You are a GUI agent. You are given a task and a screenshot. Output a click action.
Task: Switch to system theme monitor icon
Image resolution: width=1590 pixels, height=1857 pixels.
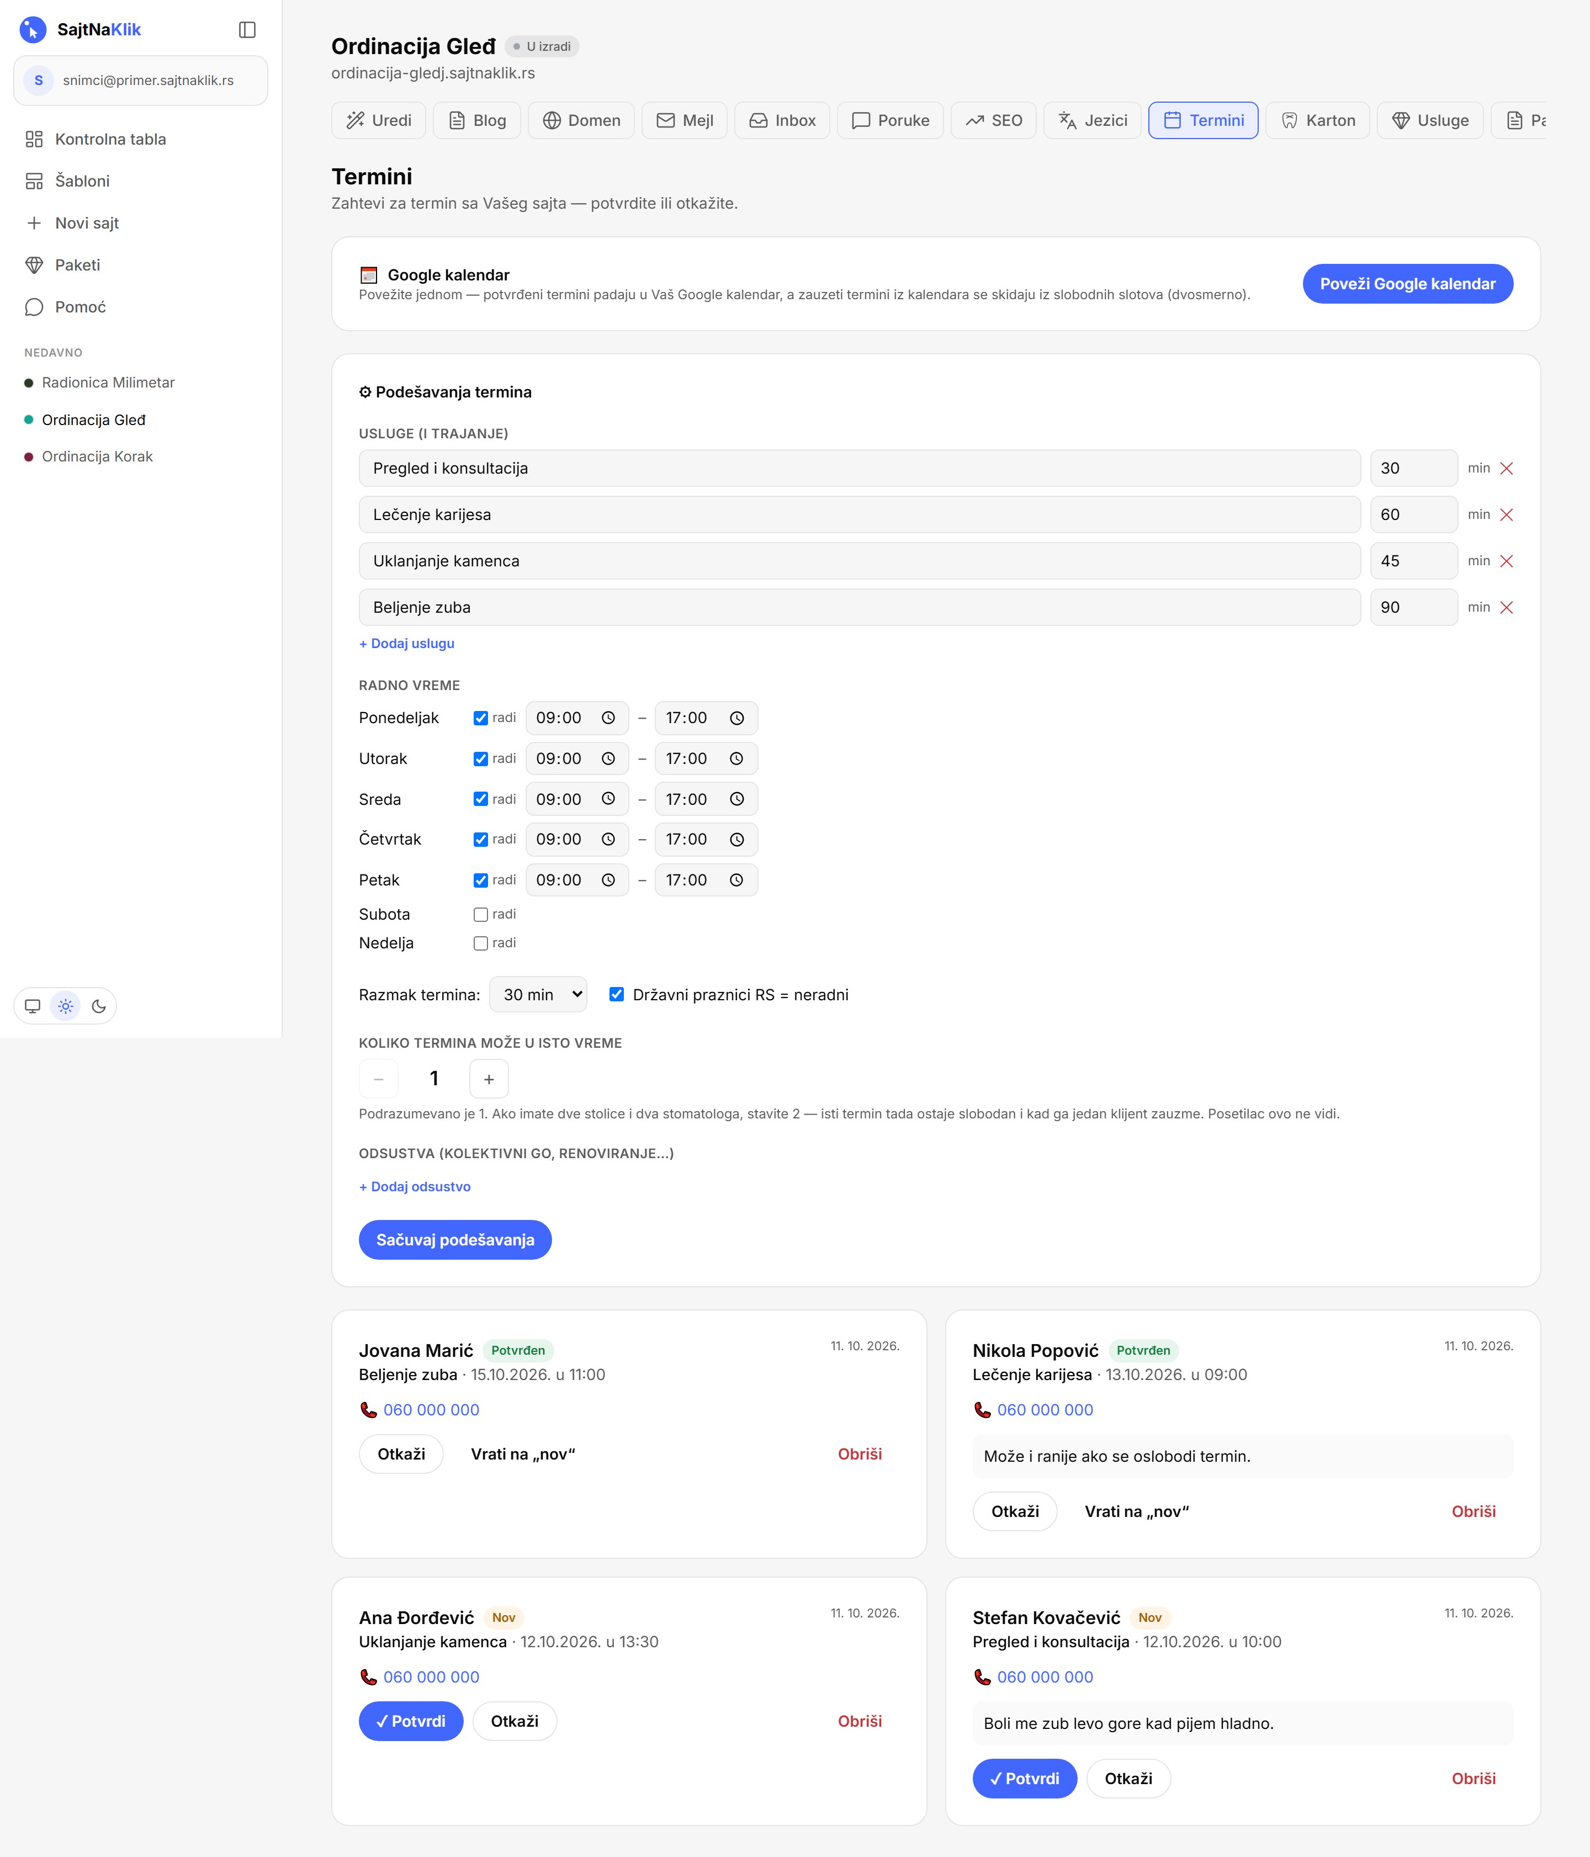(x=32, y=1006)
